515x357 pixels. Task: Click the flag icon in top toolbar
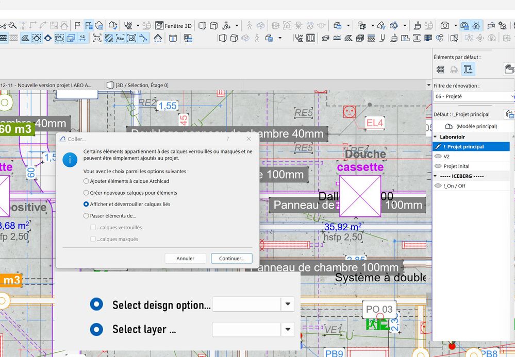(77, 25)
